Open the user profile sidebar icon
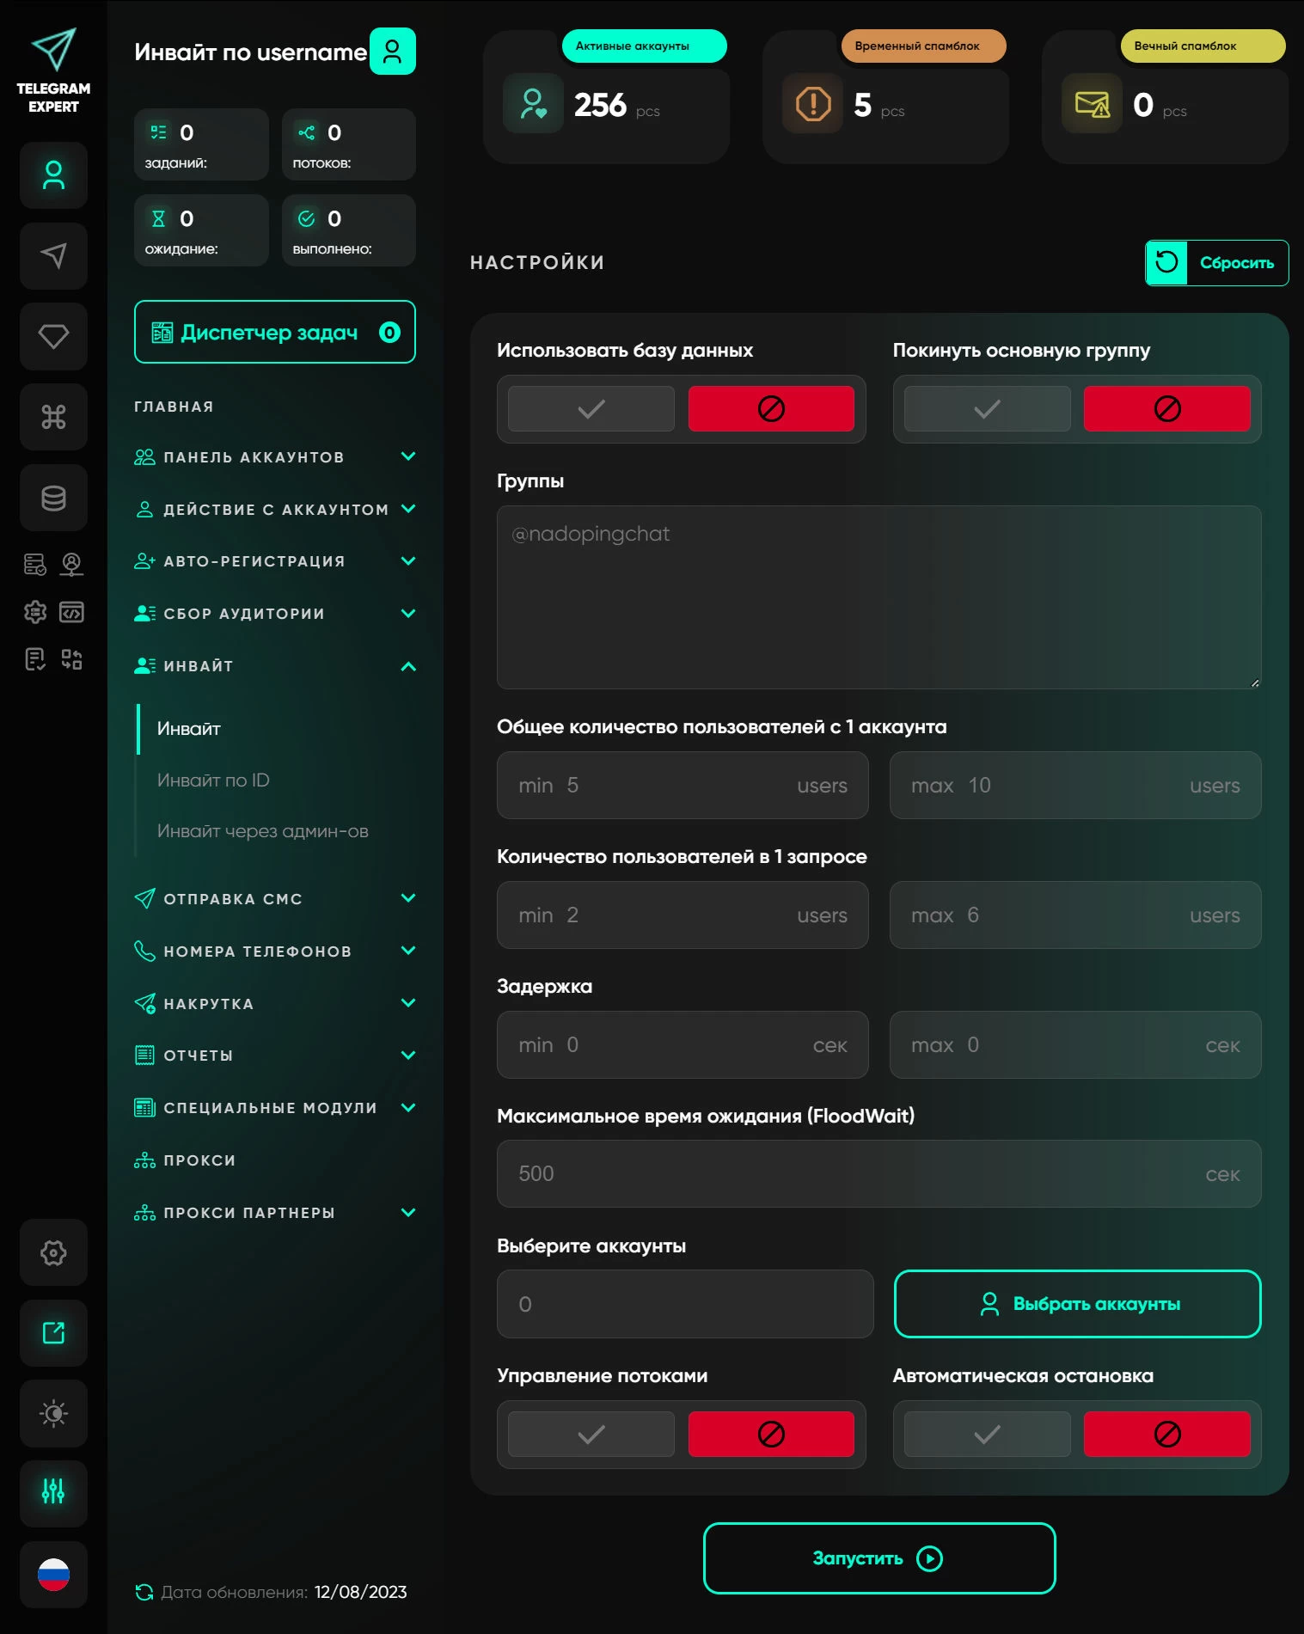The height and width of the screenshot is (1634, 1304). 53,175
